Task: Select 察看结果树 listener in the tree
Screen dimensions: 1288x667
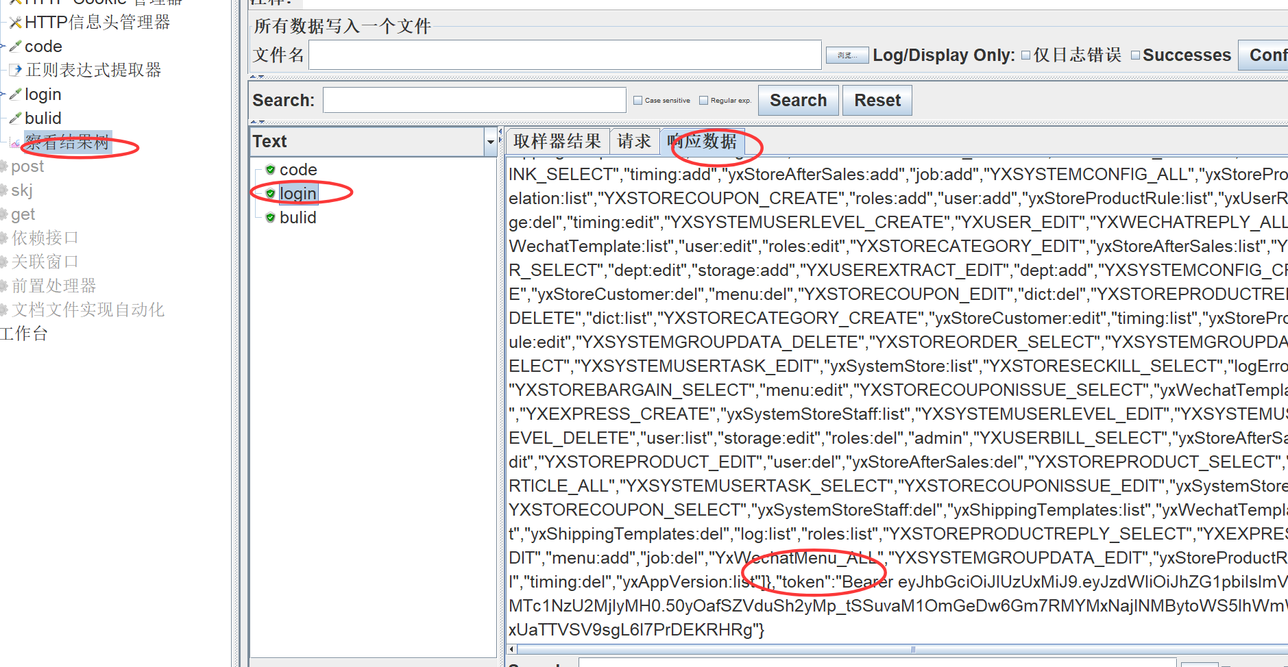Action: tap(67, 142)
